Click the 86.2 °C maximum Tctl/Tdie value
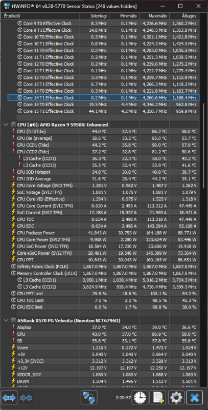The width and height of the screenshot is (208, 410). click(159, 132)
